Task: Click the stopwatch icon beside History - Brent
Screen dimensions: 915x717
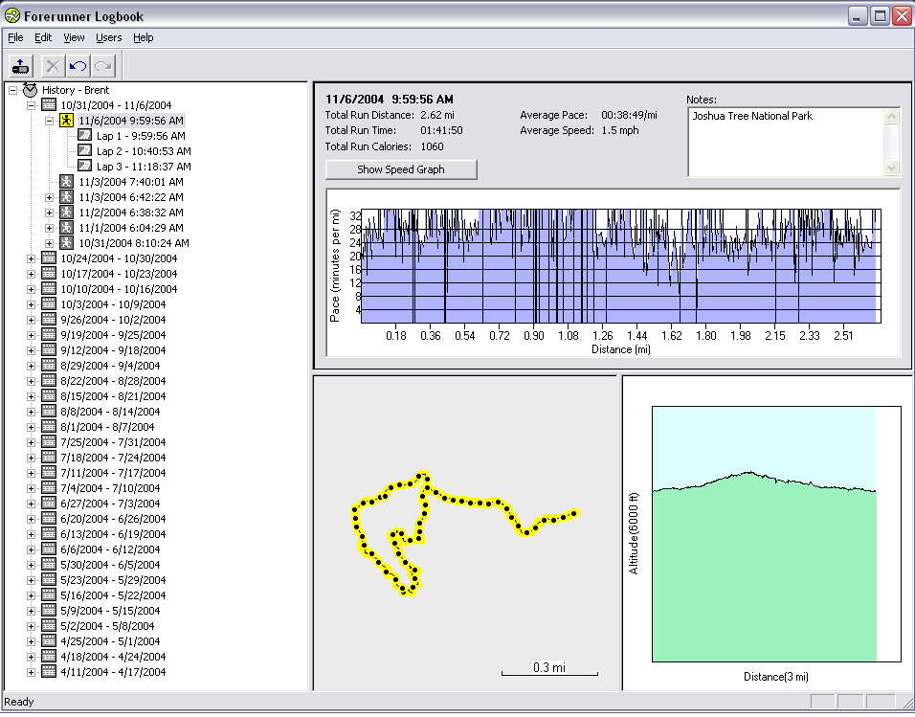Action: (x=30, y=90)
